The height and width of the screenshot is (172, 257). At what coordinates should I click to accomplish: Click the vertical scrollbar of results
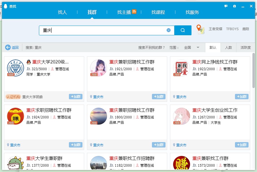[x=253, y=70]
